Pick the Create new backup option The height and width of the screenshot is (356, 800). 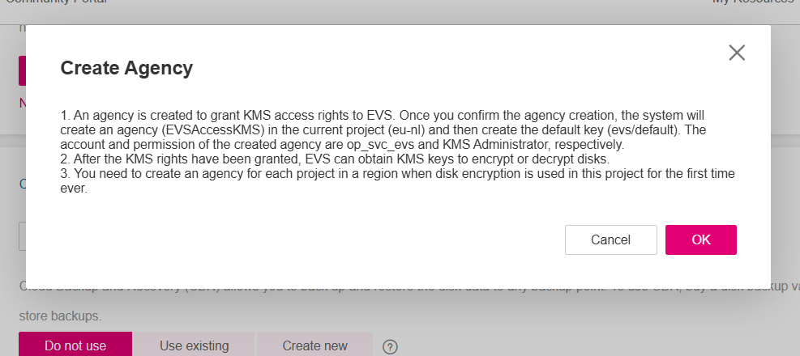pyautogui.click(x=314, y=345)
